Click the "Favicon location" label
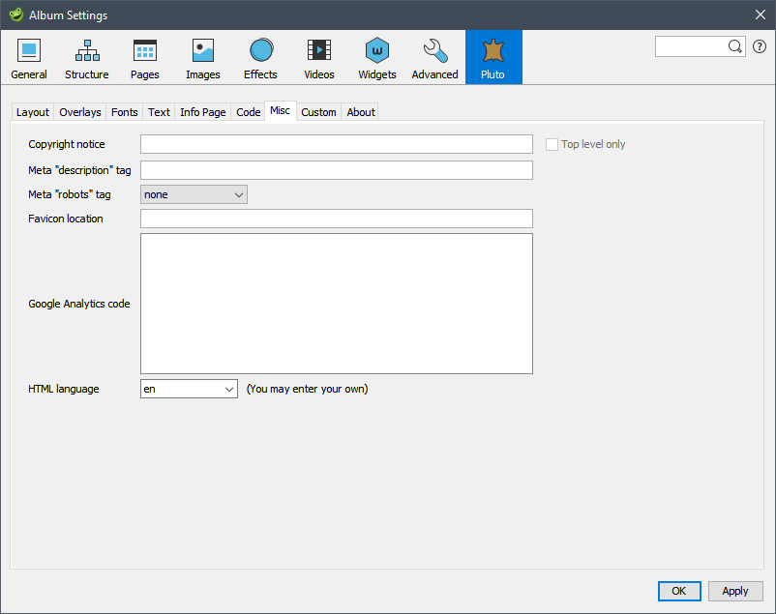The height and width of the screenshot is (614, 776). point(66,219)
